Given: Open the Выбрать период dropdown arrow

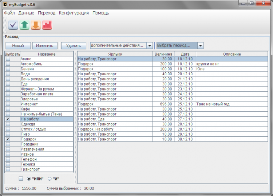Looking at the screenshot, I should [201, 45].
